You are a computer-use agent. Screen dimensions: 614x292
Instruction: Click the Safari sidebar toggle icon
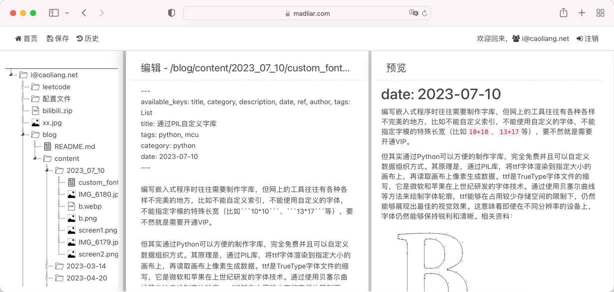click(53, 13)
